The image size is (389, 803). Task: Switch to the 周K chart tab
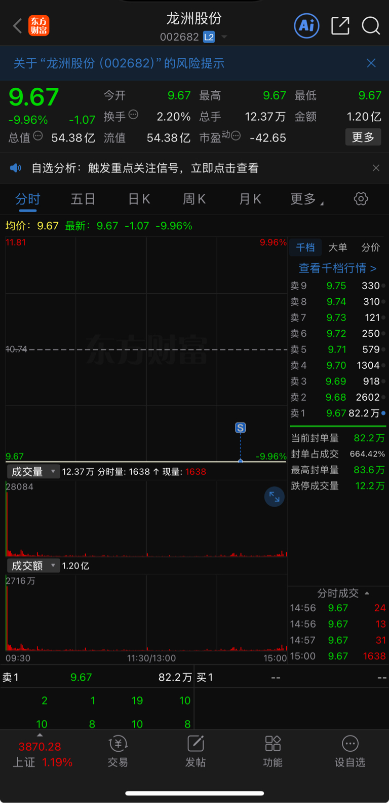point(194,199)
